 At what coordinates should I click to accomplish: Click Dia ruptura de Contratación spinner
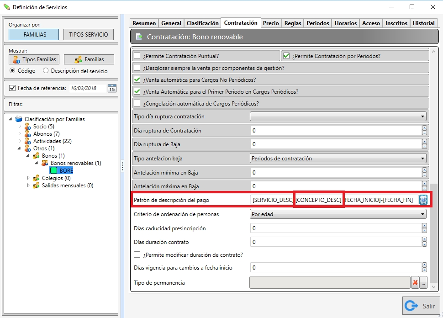424,130
